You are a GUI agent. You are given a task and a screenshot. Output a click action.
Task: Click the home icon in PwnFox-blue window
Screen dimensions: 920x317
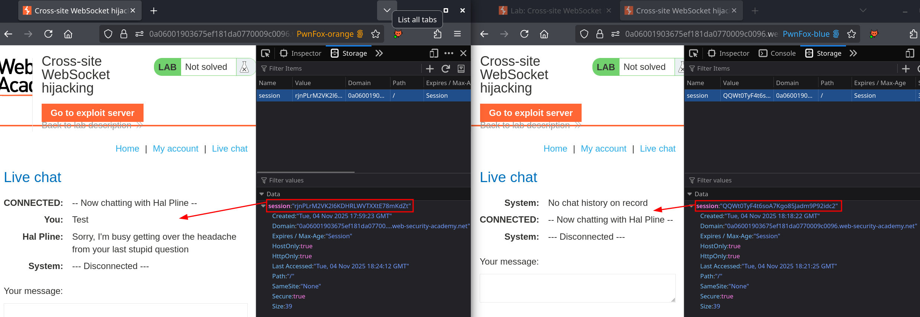click(544, 34)
